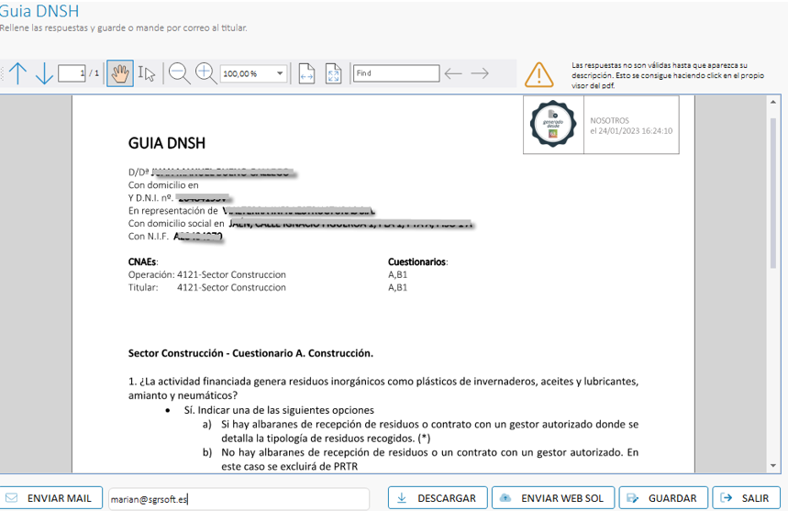
Task: Go to next page with down arrow
Action: (x=44, y=73)
